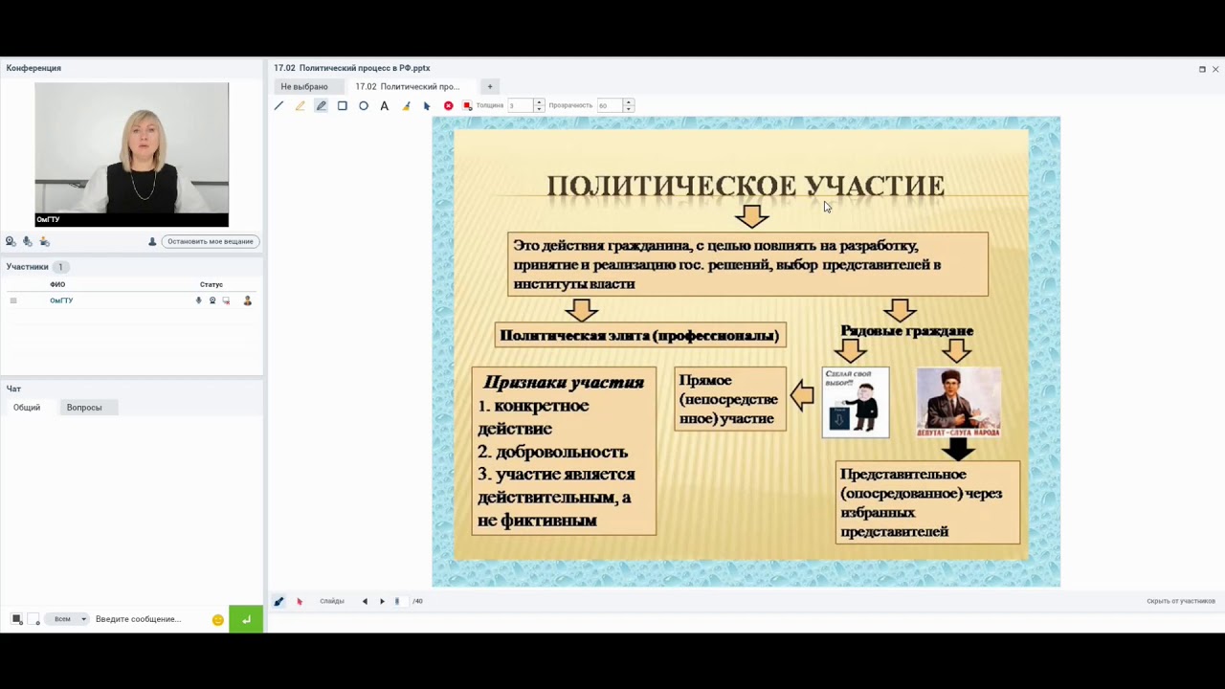Click the broom clear-drawings tool

click(x=406, y=106)
